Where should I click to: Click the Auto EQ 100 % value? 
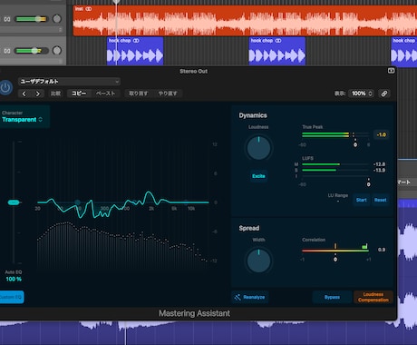point(14,279)
